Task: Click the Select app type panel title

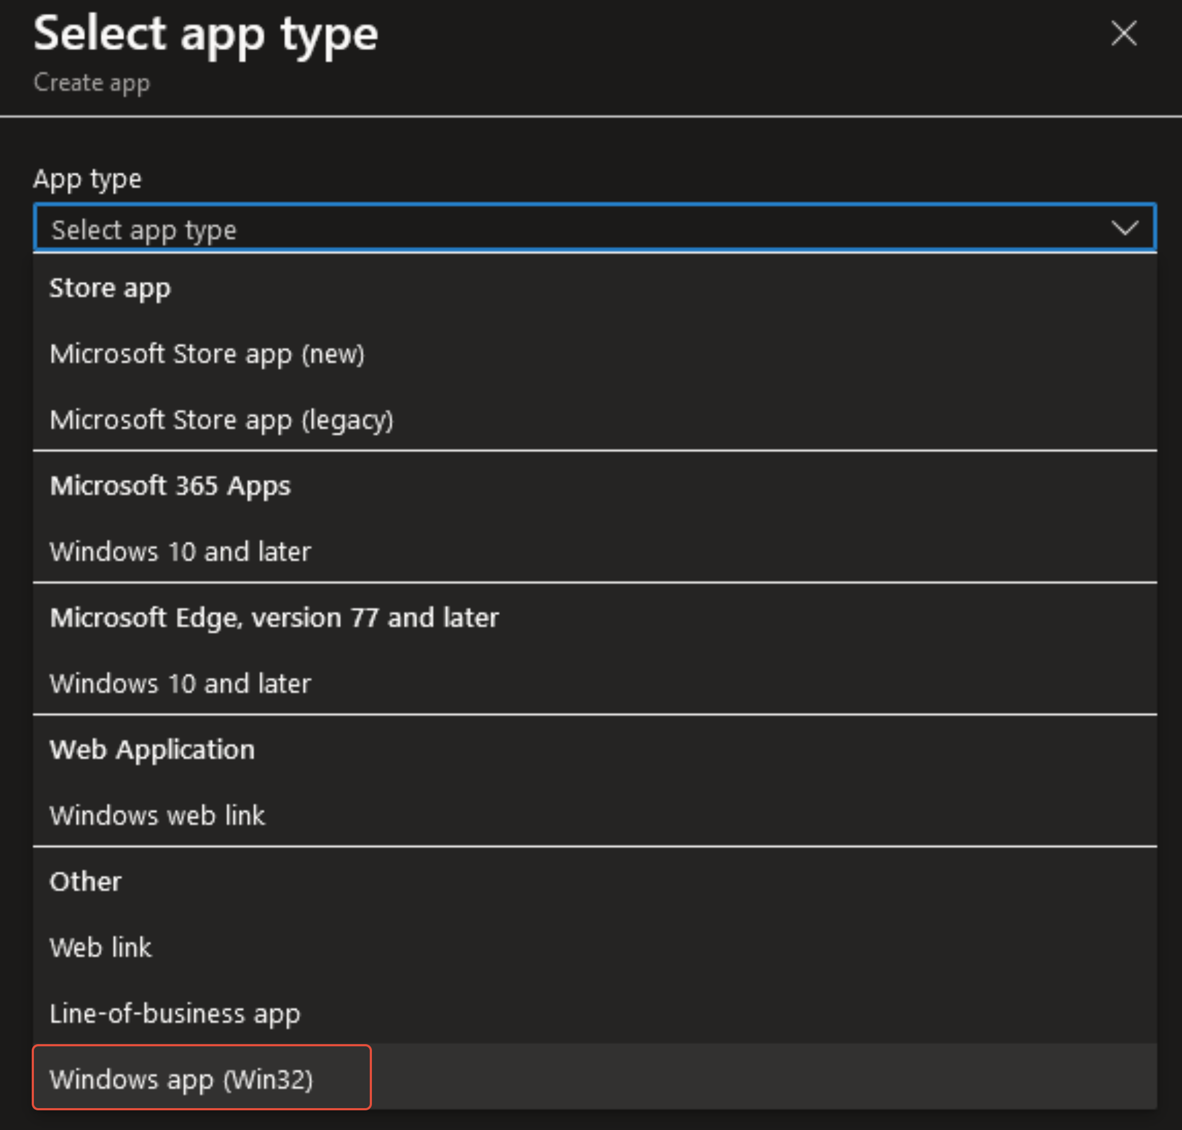Action: 206,34
